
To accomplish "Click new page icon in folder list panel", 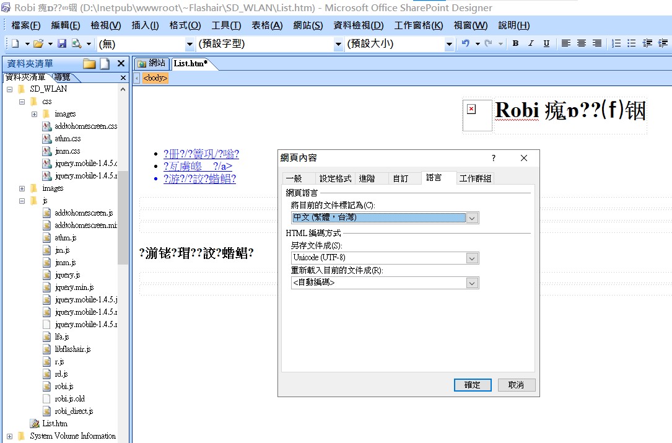I will (105, 64).
